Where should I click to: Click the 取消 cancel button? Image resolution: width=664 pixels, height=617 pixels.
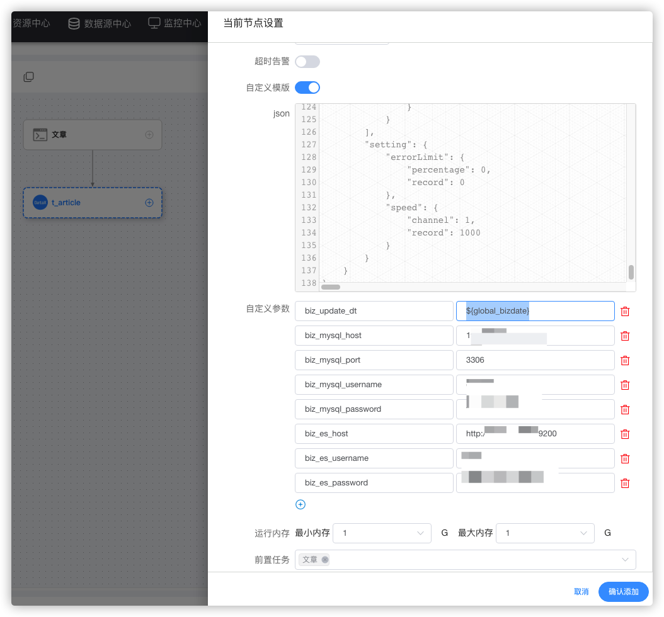(581, 591)
